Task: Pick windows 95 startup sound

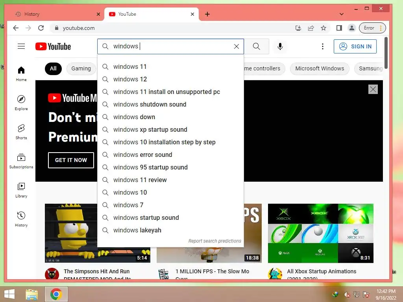Action: click(x=170, y=168)
